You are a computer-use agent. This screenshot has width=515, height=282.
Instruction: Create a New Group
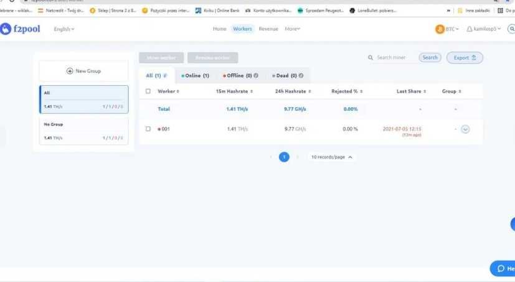pyautogui.click(x=83, y=71)
